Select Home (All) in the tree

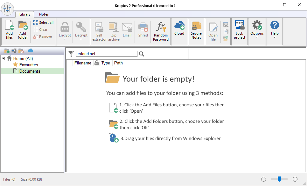[23, 58]
